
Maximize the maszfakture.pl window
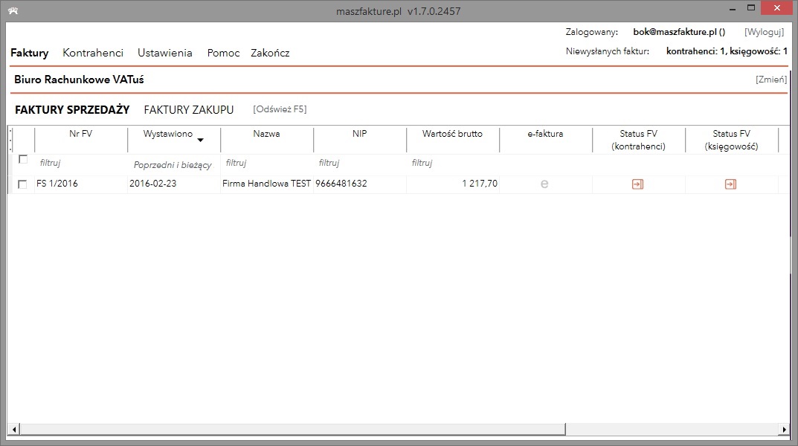[751, 7]
